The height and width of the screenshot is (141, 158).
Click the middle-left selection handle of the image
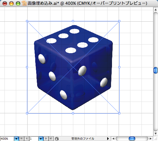click(x=27, y=67)
